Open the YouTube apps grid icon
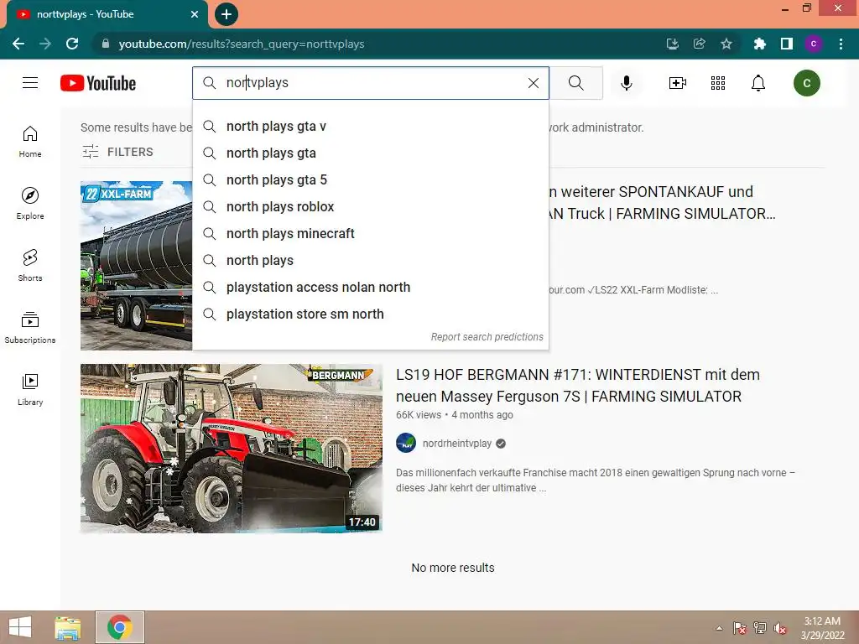859x644 pixels. pyautogui.click(x=718, y=83)
